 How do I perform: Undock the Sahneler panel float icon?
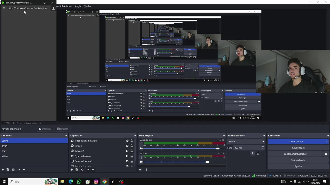point(66,135)
